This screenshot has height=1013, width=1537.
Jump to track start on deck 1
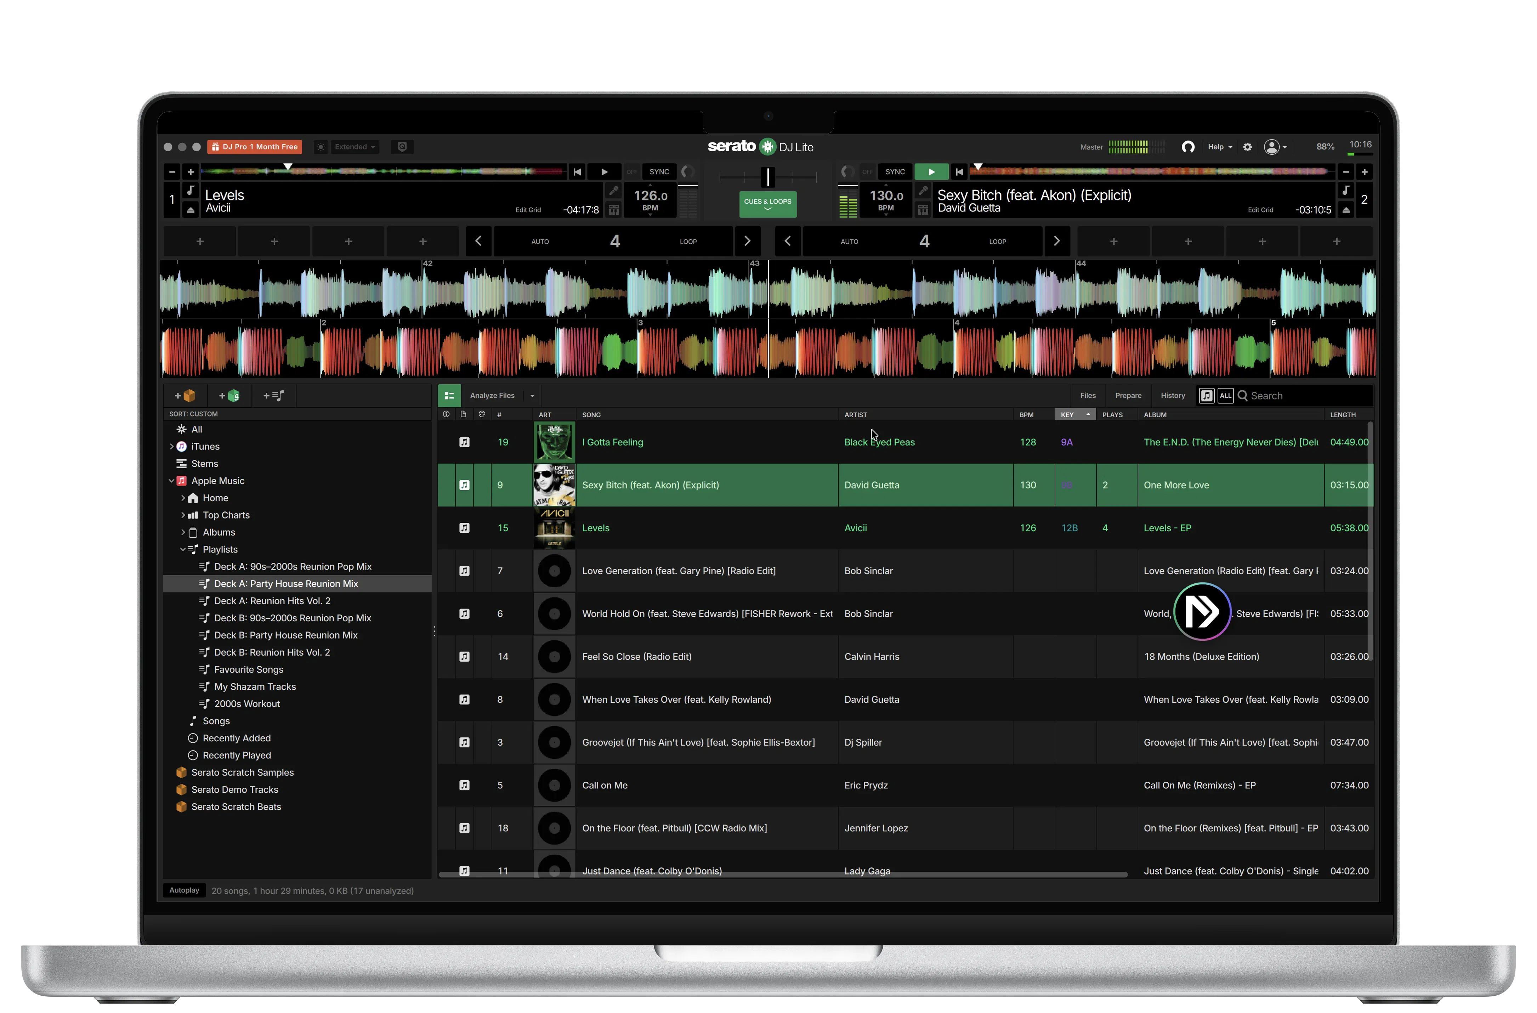click(577, 172)
